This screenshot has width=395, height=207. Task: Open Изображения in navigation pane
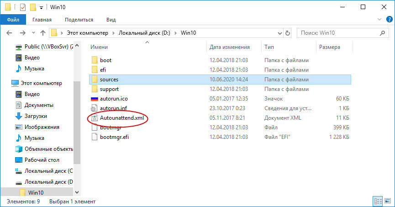click(37, 127)
